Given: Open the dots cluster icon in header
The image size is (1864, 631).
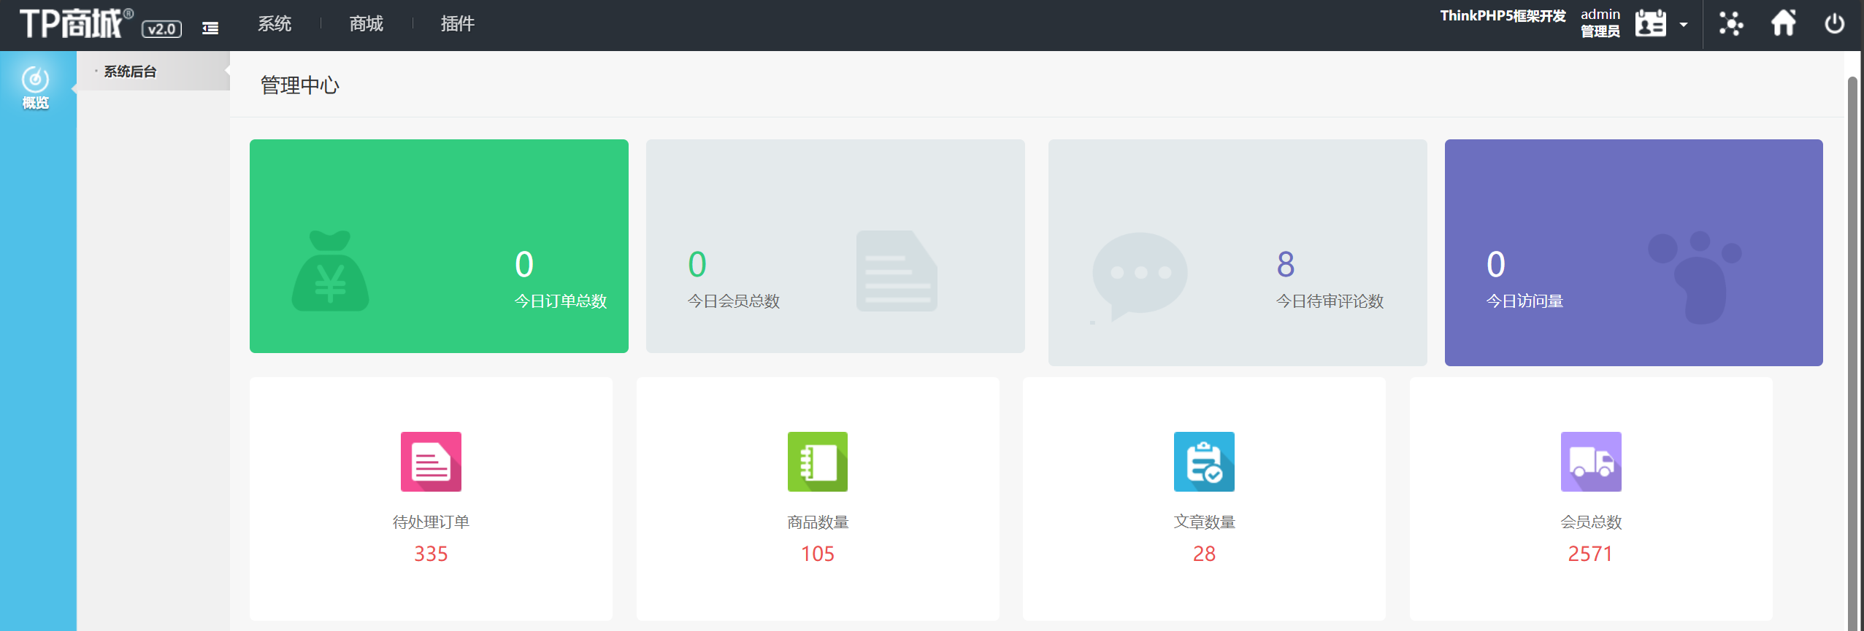Looking at the screenshot, I should pos(1730,24).
